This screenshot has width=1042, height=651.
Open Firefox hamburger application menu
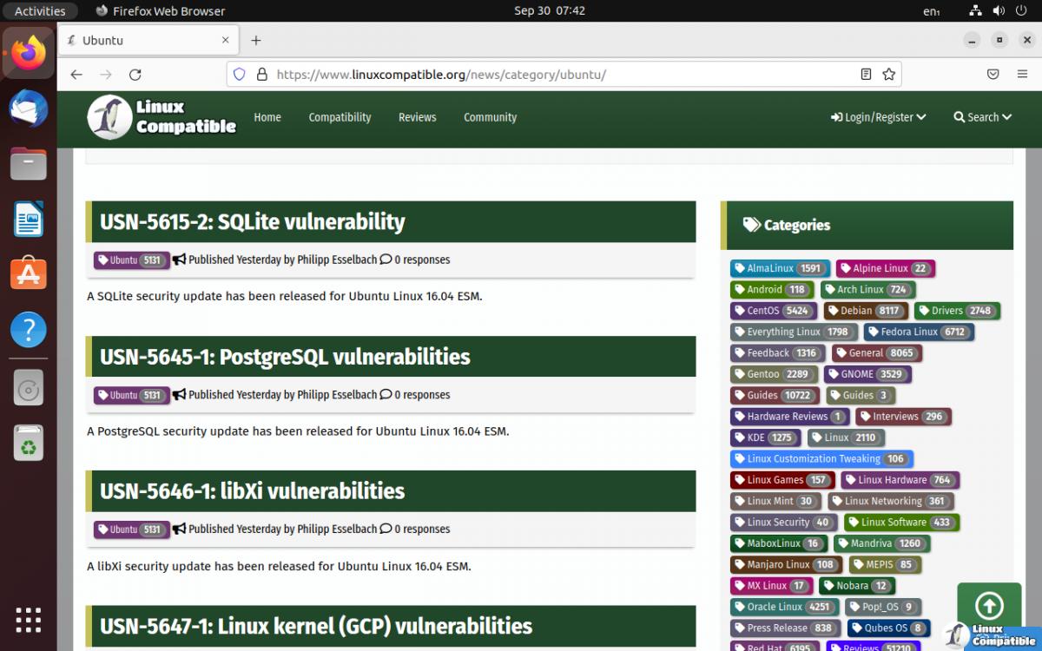(1023, 75)
